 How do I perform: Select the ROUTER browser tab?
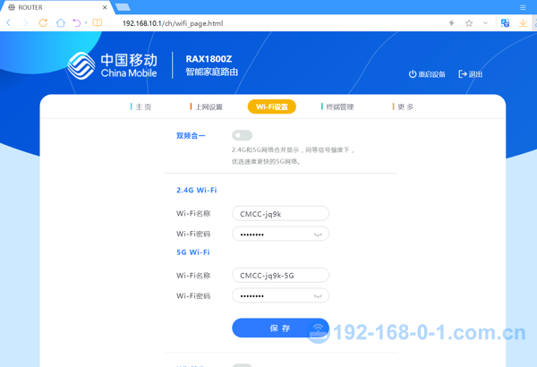[56, 7]
